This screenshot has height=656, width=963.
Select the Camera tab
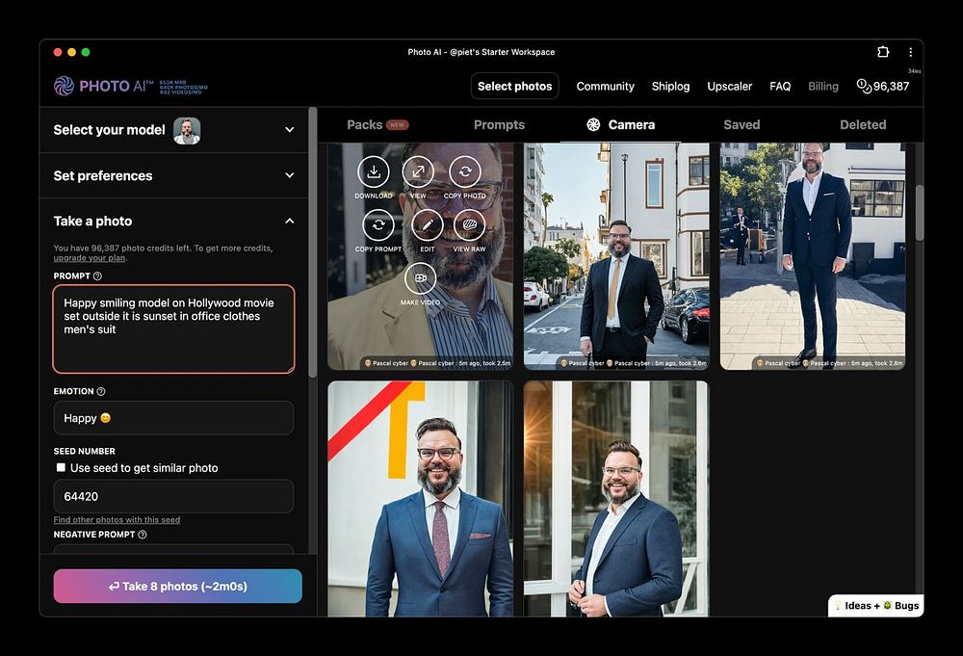point(620,124)
